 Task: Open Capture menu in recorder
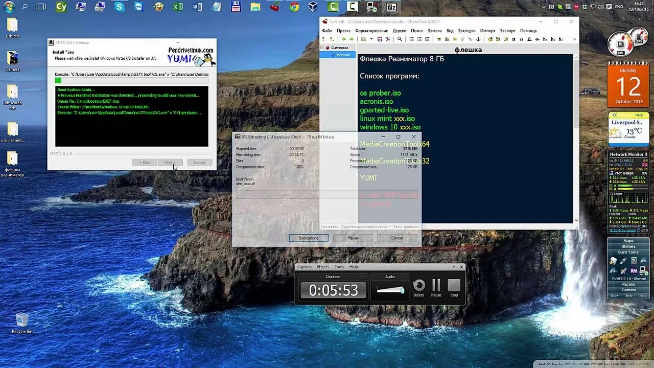[305, 267]
